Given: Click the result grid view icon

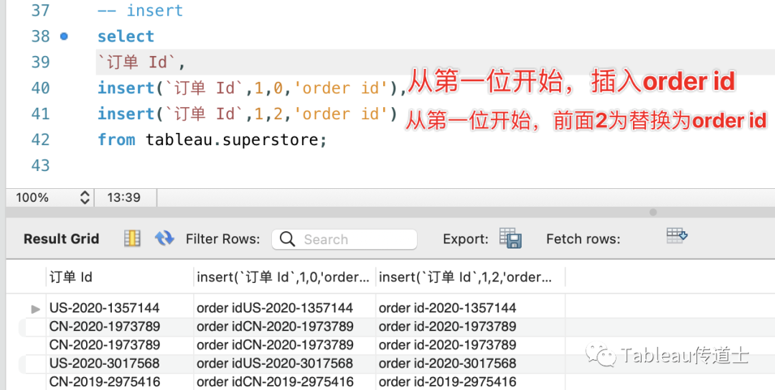Looking at the screenshot, I should click(132, 238).
